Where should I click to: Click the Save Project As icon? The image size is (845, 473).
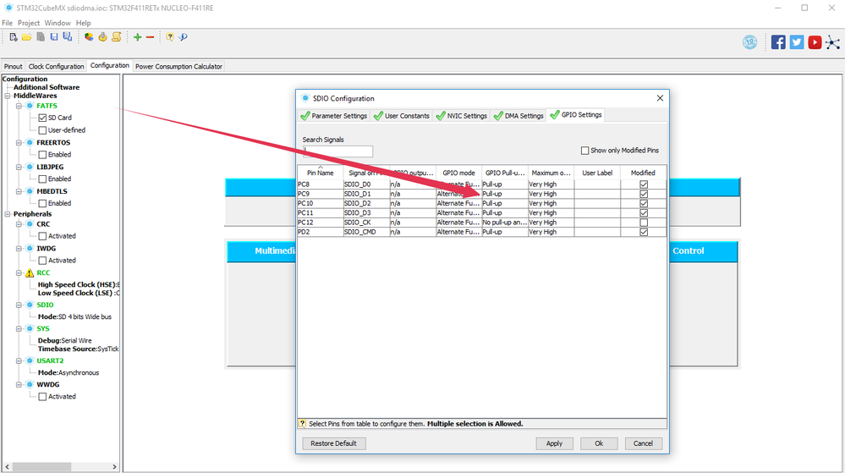(x=68, y=36)
